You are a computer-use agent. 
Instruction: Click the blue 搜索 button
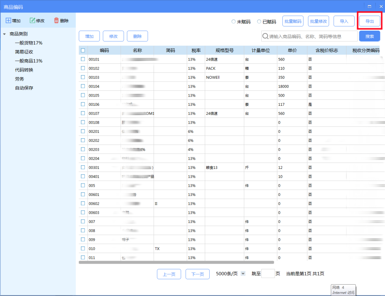[370, 36]
